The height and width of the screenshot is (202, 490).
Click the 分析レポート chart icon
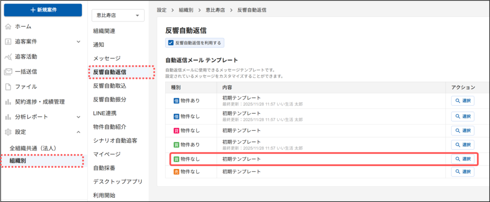pos(8,117)
